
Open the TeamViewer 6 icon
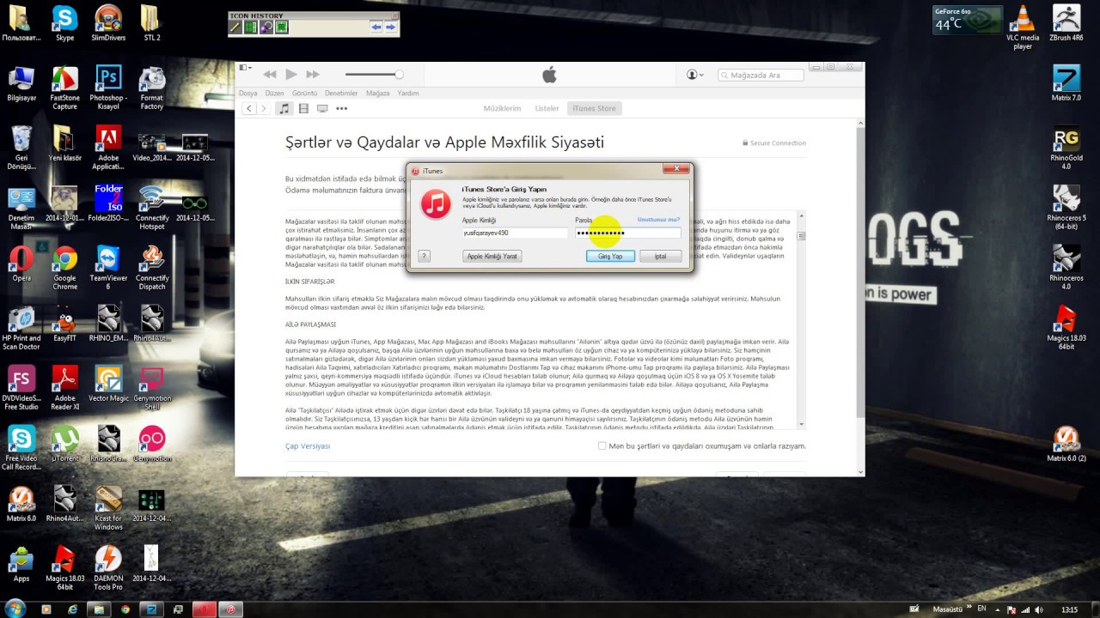pos(108,267)
